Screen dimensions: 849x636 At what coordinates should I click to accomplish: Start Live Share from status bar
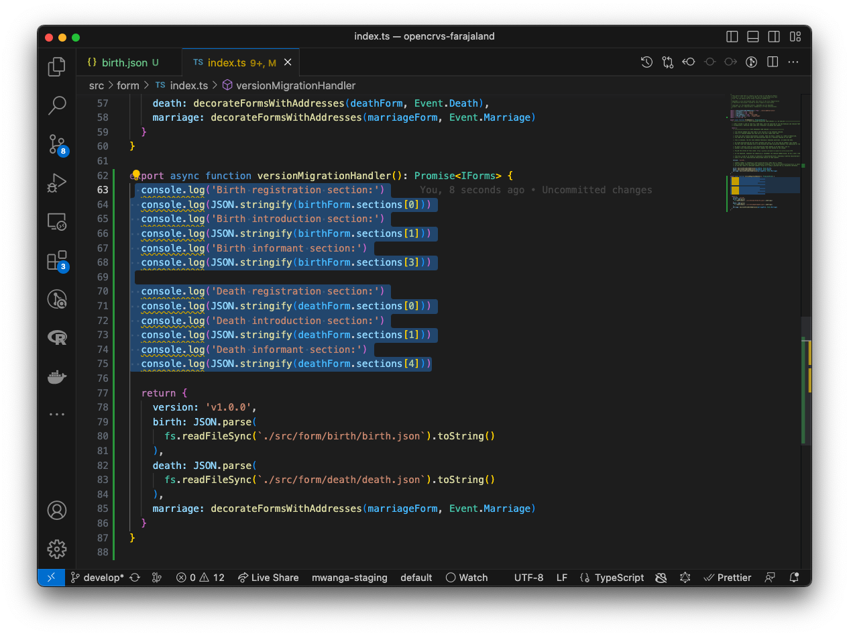pos(268,578)
